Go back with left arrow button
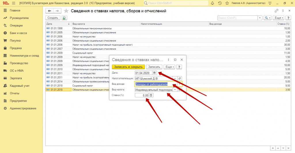The height and width of the screenshot is (153, 295). click(x=50, y=11)
